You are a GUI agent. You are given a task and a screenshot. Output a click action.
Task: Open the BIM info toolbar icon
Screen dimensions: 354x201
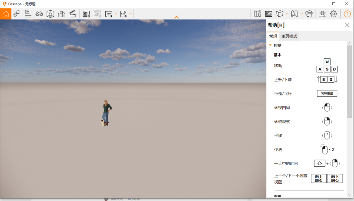(x=28, y=14)
